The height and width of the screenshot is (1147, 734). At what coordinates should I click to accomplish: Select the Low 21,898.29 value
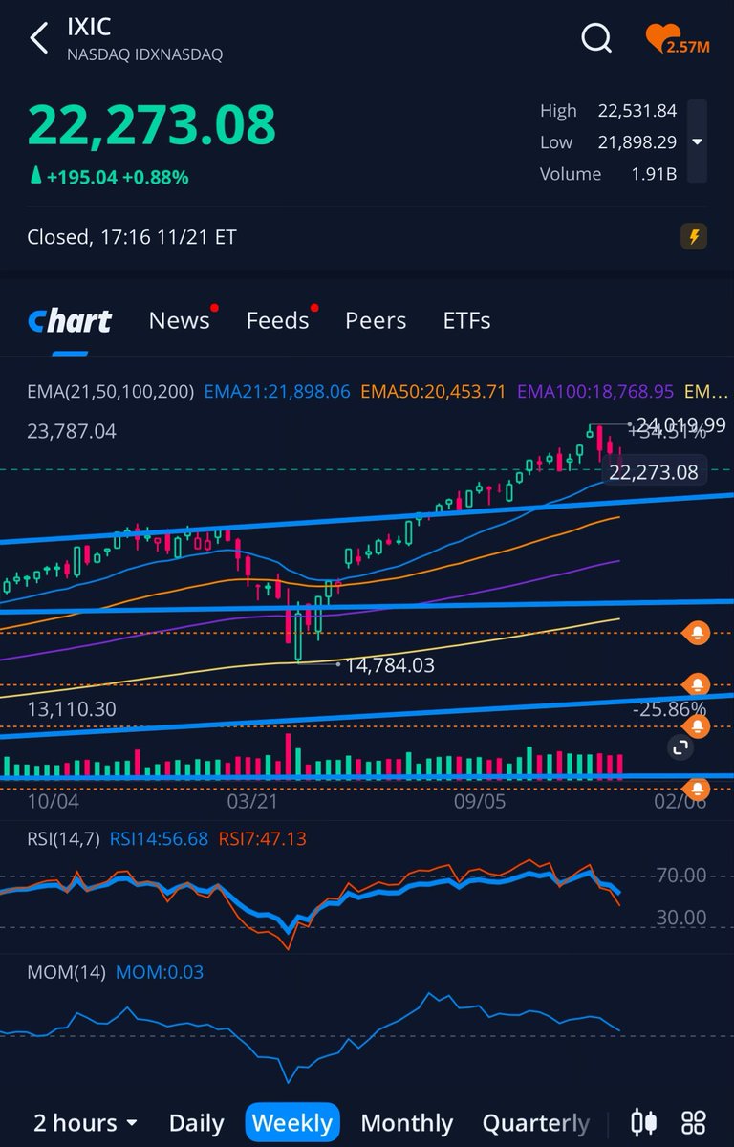point(637,142)
